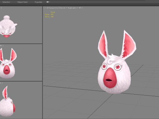The width and height of the screenshot is (159, 119).
Task: Open the Selection ribbon tab
Action: pyautogui.click(x=6, y=2)
